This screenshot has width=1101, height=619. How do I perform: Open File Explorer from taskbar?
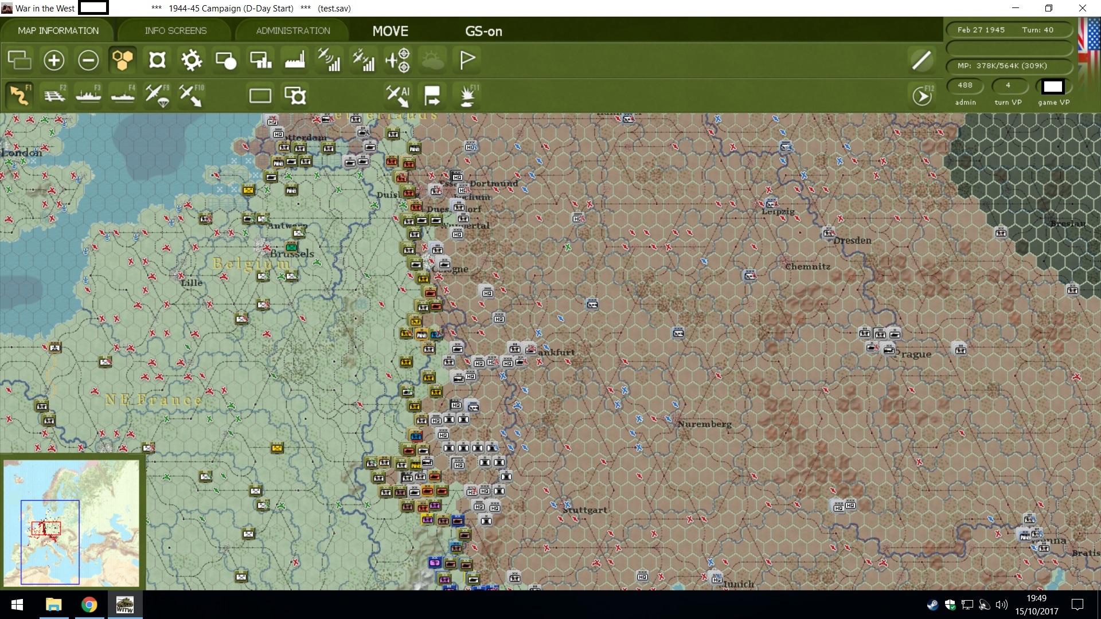coord(53,605)
